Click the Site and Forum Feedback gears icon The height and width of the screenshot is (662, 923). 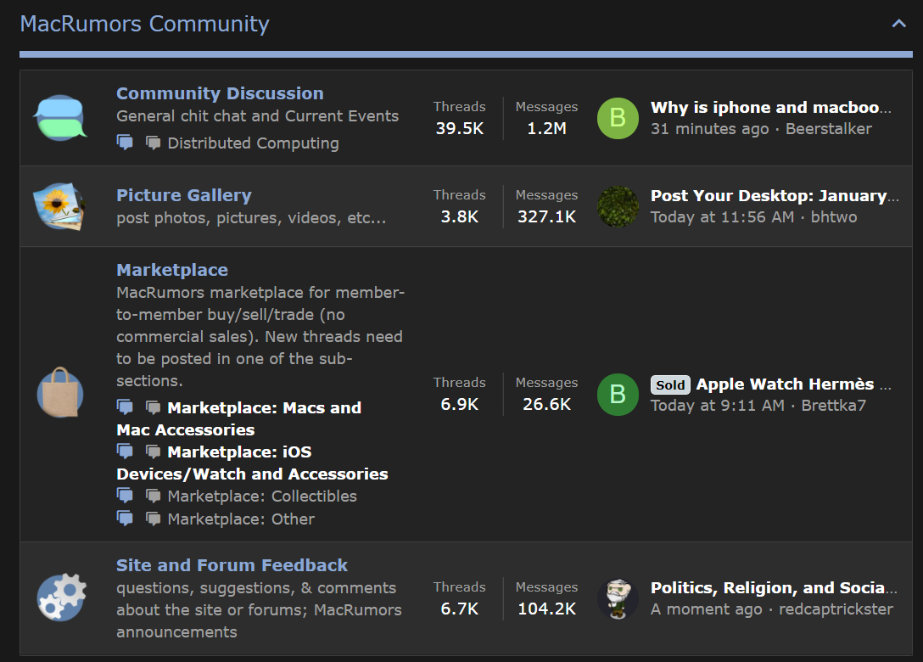coord(61,597)
